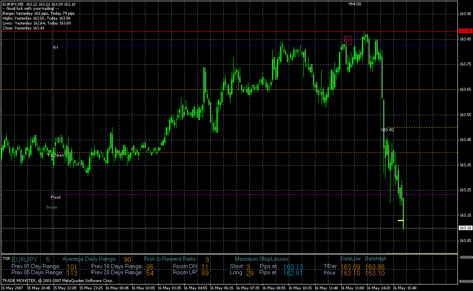Click 163.95 on the price scale
Image resolution: width=473 pixels, height=291 pixels.
pos(466,14)
